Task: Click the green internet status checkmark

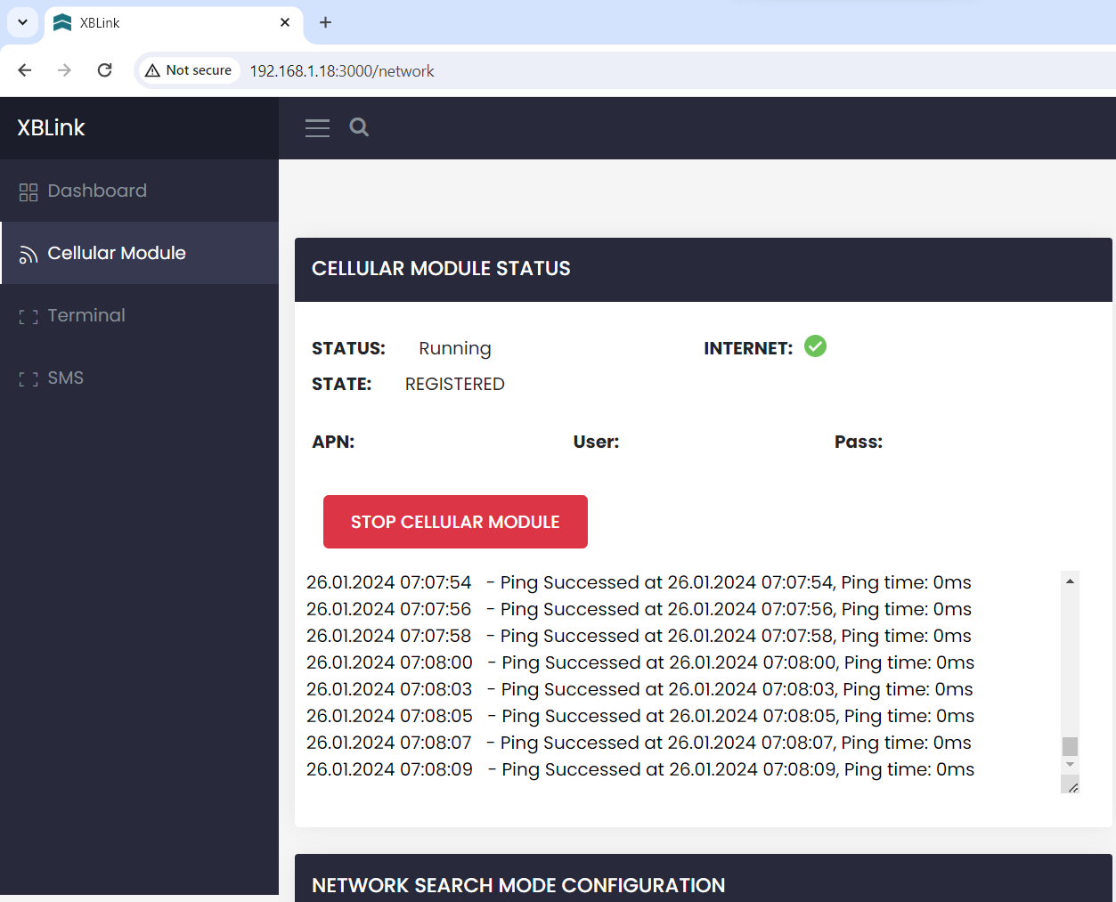Action: click(x=815, y=346)
